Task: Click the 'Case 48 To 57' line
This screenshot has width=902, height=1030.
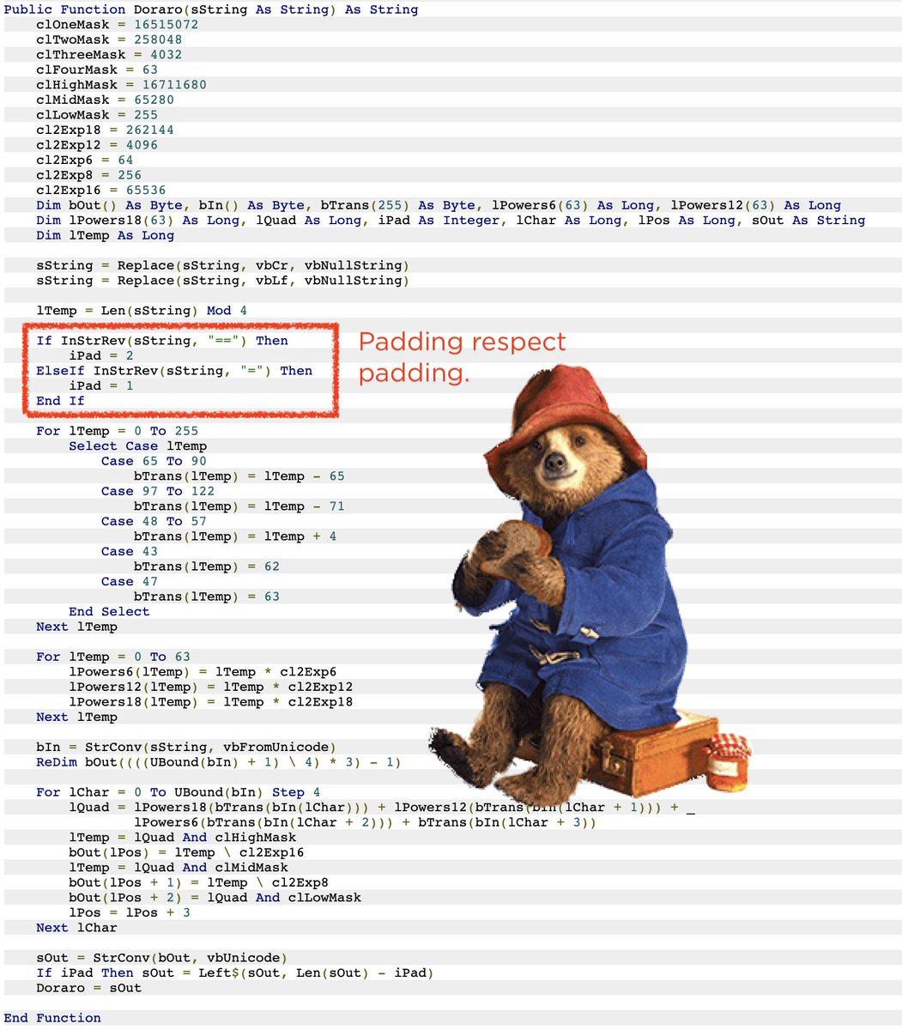Action: (x=154, y=521)
